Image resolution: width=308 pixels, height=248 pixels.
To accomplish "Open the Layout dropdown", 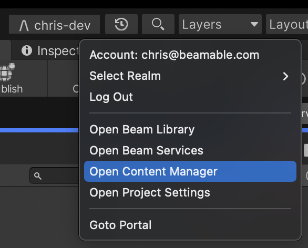I will point(287,24).
